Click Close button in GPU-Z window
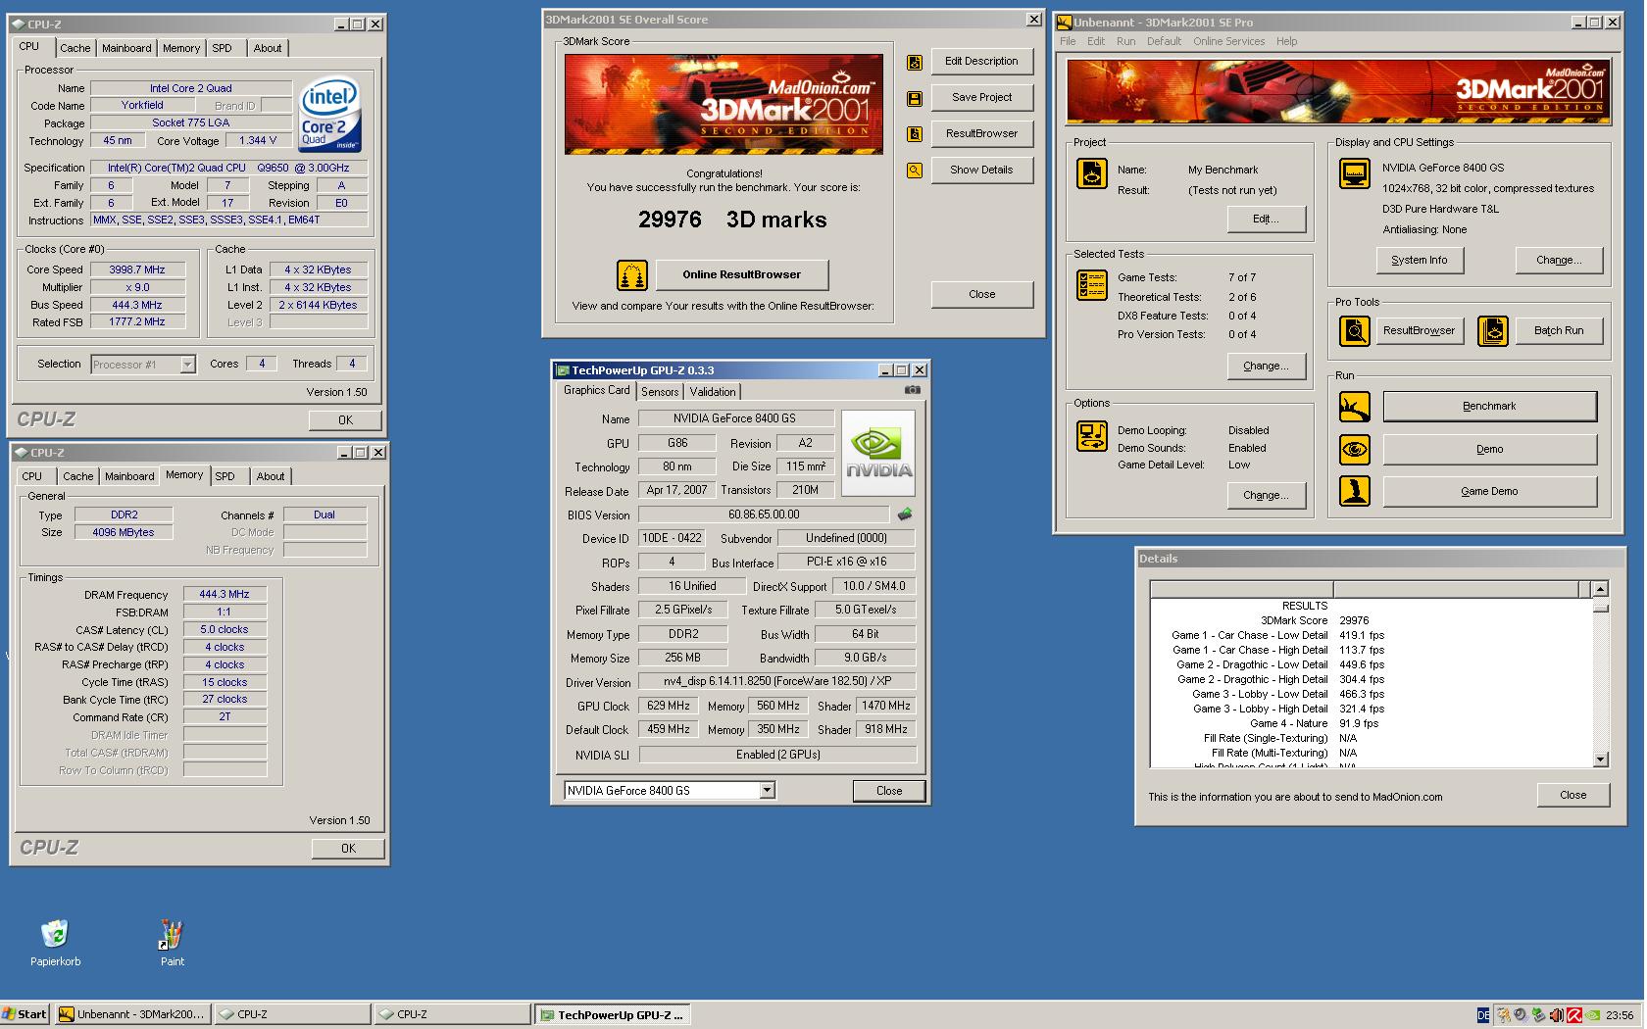 click(889, 791)
